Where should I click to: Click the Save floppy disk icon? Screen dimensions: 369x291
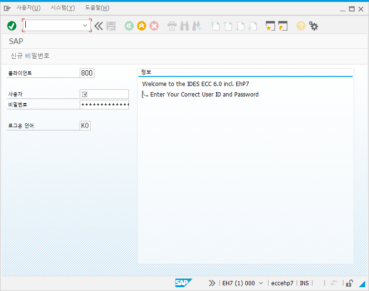pyautogui.click(x=111, y=26)
